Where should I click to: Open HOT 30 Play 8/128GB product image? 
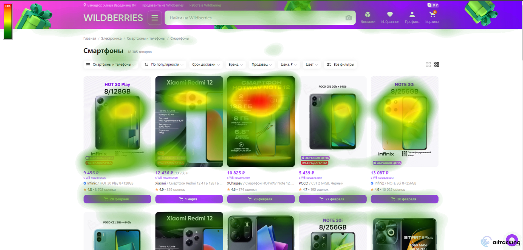tap(117, 122)
